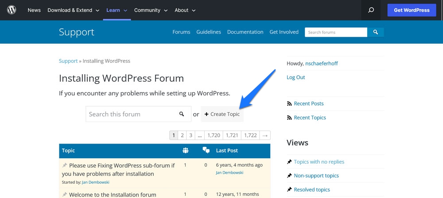
Task: Go to the News menu item
Action: [x=34, y=10]
